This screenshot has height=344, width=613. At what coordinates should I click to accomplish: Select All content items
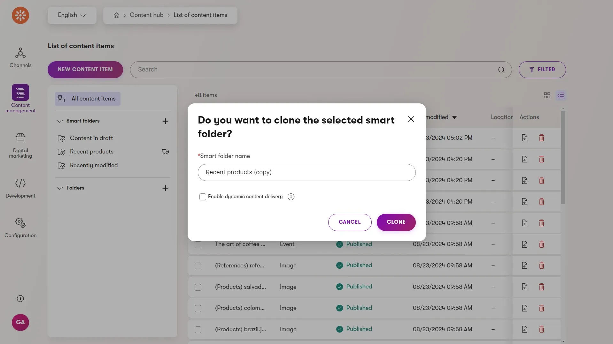(88, 99)
